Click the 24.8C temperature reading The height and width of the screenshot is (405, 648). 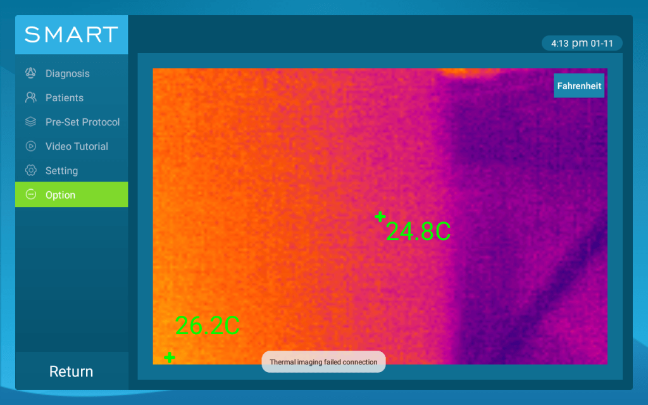pos(418,232)
